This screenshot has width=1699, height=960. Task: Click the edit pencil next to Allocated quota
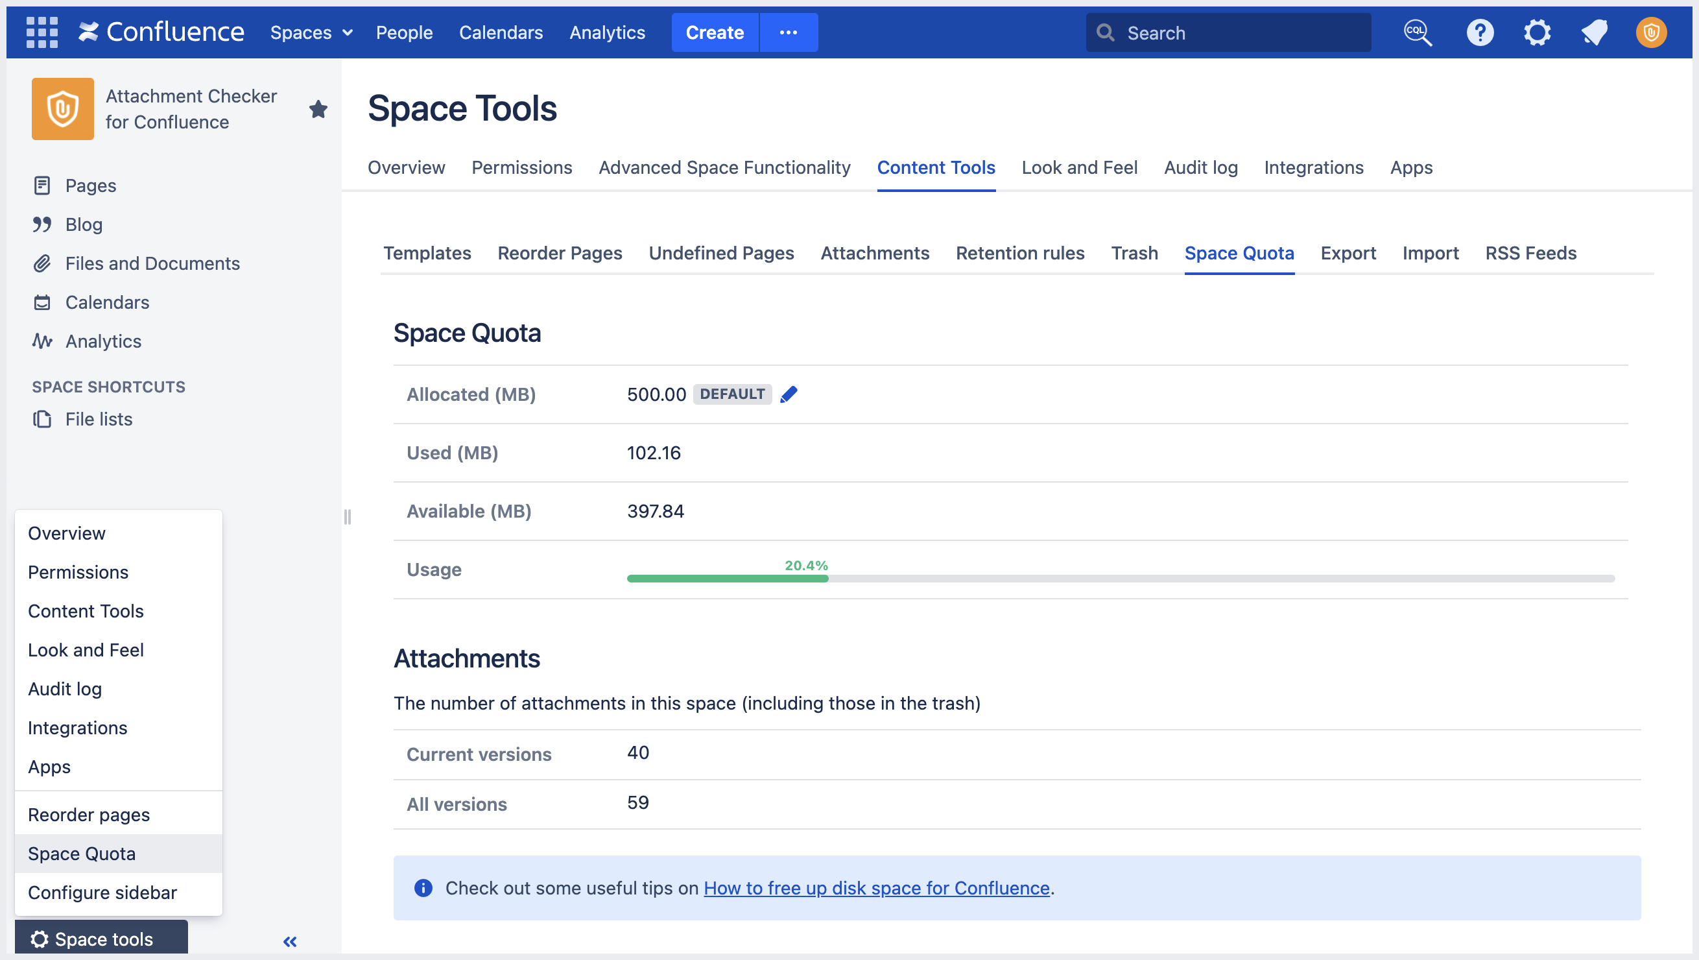pyautogui.click(x=789, y=394)
